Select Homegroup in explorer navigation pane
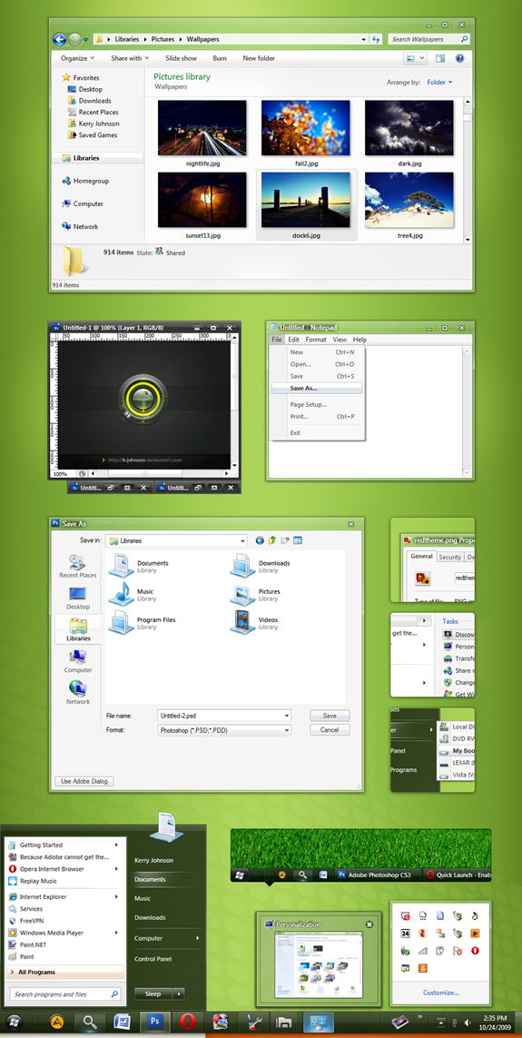 click(85, 181)
